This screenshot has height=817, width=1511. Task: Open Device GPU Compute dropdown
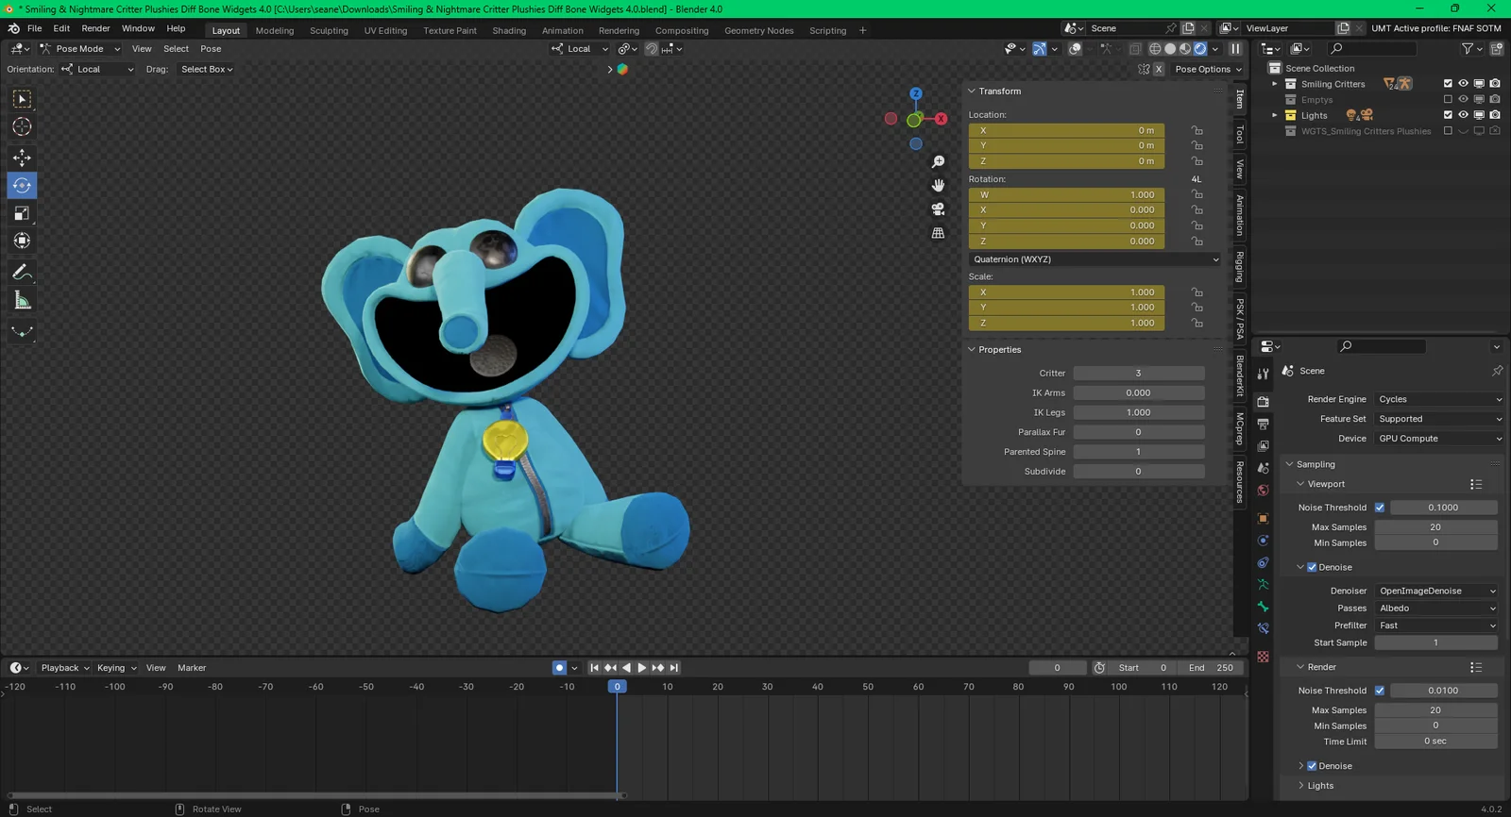click(x=1438, y=439)
